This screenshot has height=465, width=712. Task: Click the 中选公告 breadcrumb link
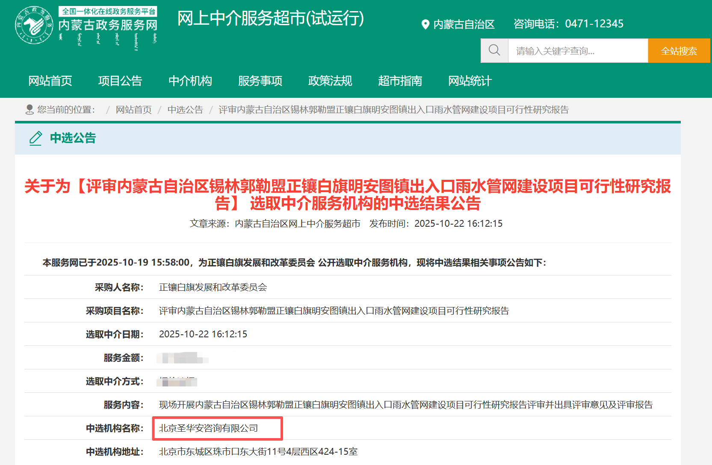(185, 109)
